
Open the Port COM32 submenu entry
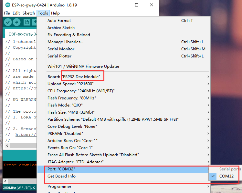pyautogui.click(x=124, y=169)
